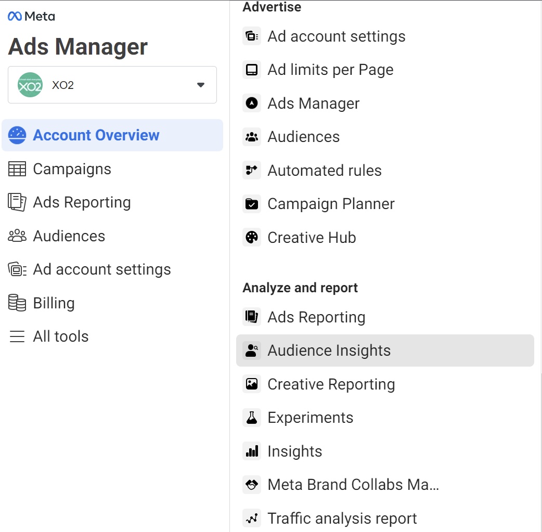Click Ads Reporting icon under Analyze and report
This screenshot has width=542, height=532.
(x=252, y=317)
